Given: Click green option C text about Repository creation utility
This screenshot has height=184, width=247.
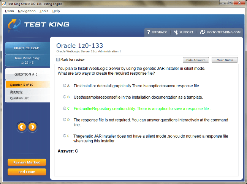Looking at the screenshot, I should [x=142, y=109].
